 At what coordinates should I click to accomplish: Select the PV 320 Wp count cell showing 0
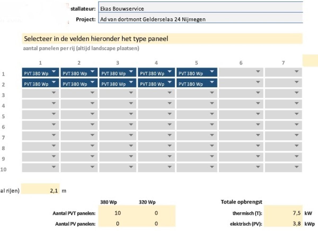(156, 224)
